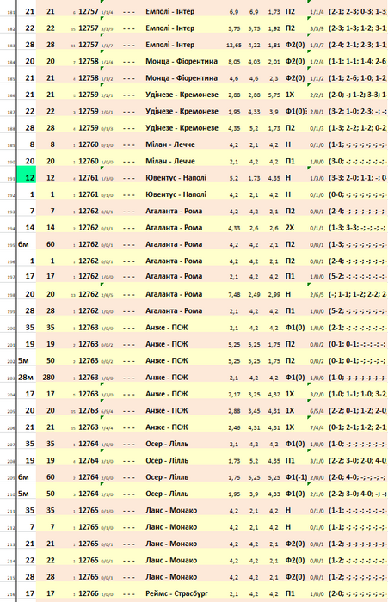Screen dimensions: 388x602
Task: Click the '280' cell in Анже - ПСЖ row
Action: [48, 378]
